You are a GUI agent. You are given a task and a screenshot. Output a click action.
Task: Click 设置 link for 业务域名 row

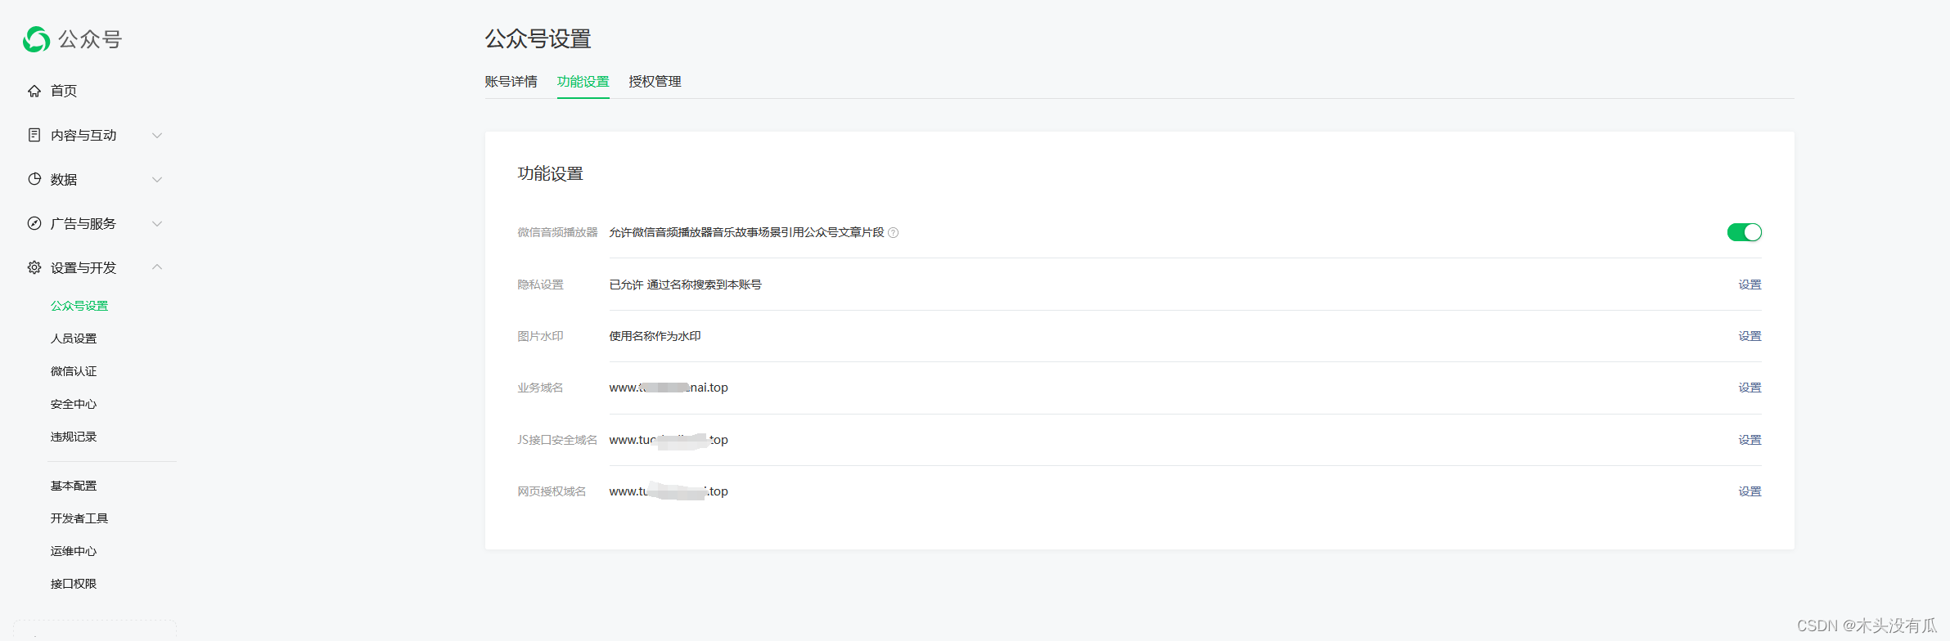[1750, 388]
